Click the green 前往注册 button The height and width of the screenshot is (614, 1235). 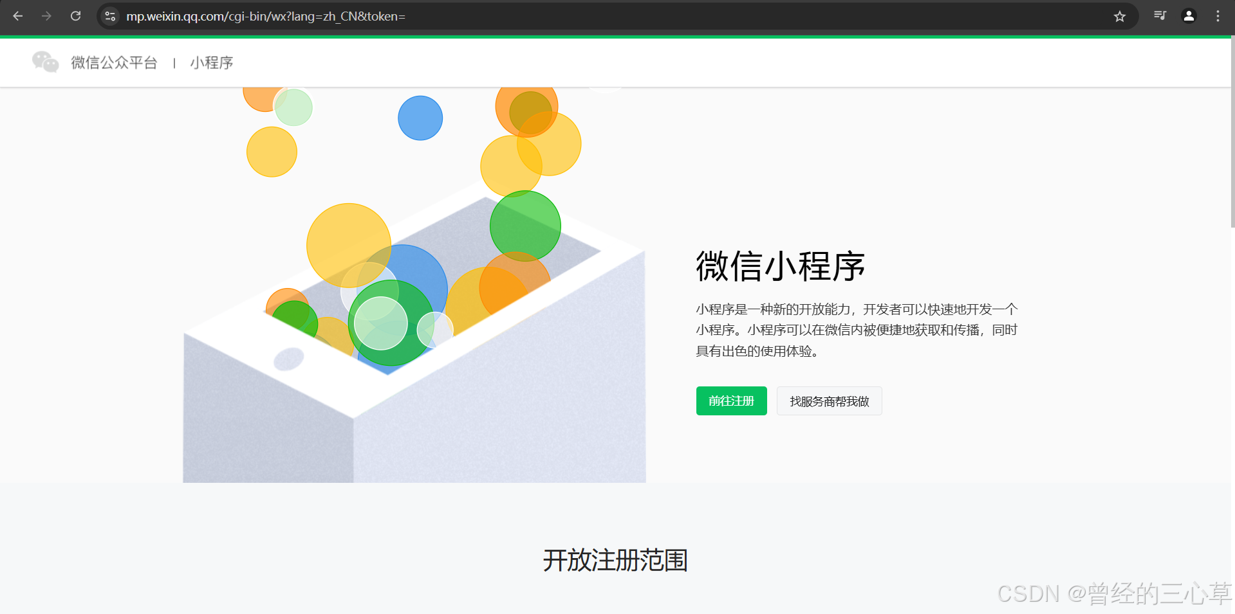731,401
